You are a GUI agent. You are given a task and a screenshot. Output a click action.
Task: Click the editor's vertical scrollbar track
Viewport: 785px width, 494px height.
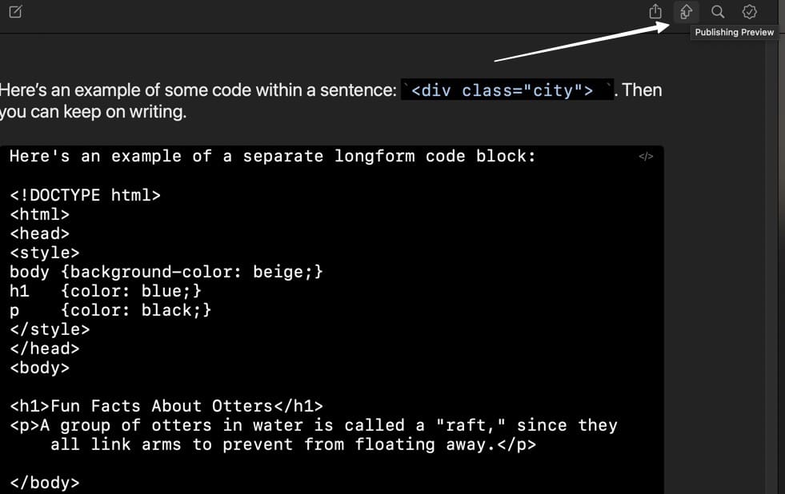(773, 264)
